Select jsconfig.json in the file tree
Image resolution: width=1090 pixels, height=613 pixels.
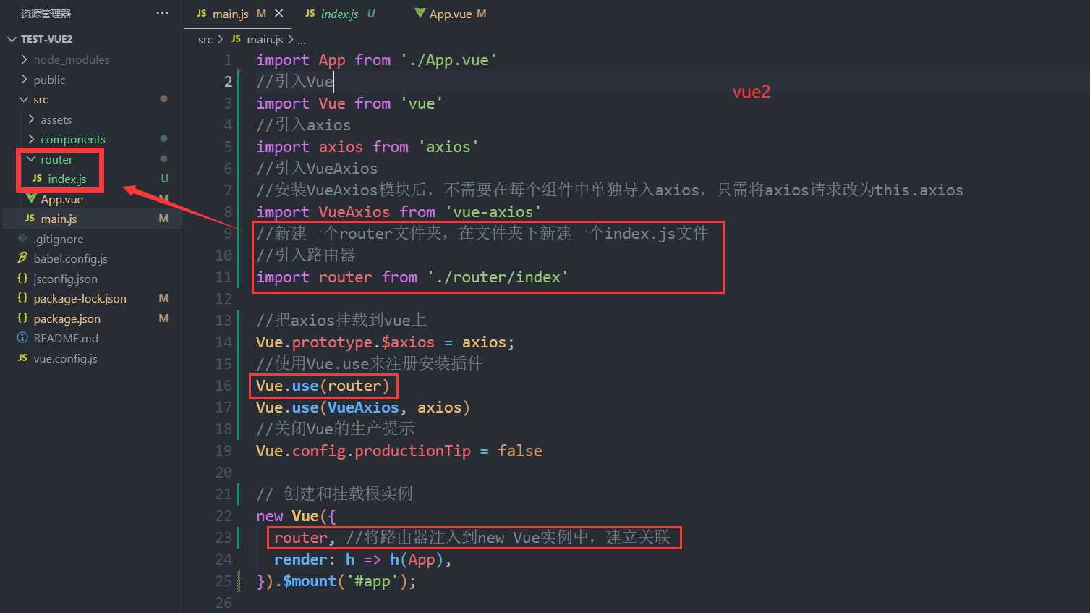tap(65, 279)
